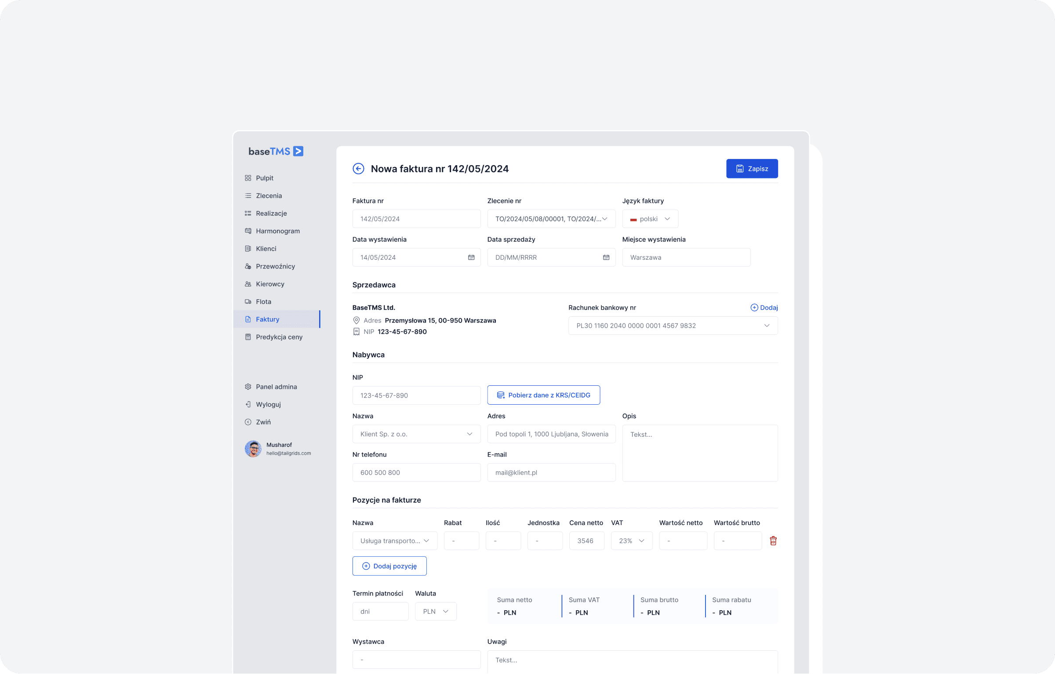Viewport: 1055px width, 674px height.
Task: Collapse sidebar with Zwiń
Action: point(263,422)
